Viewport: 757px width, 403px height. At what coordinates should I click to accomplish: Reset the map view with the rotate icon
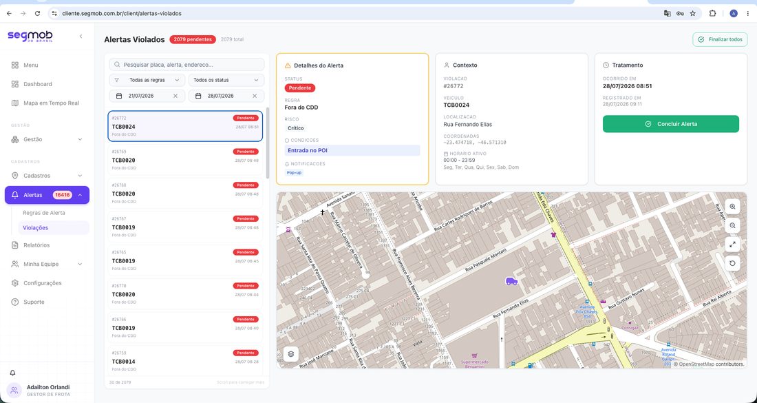(x=732, y=263)
